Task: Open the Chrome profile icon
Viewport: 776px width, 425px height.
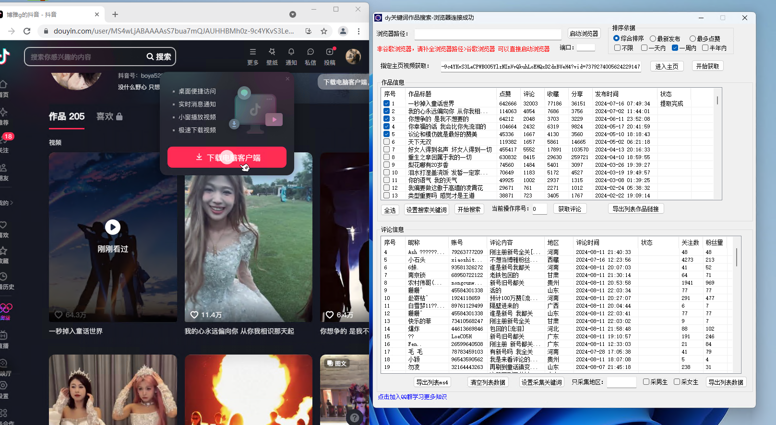Action: coord(343,31)
